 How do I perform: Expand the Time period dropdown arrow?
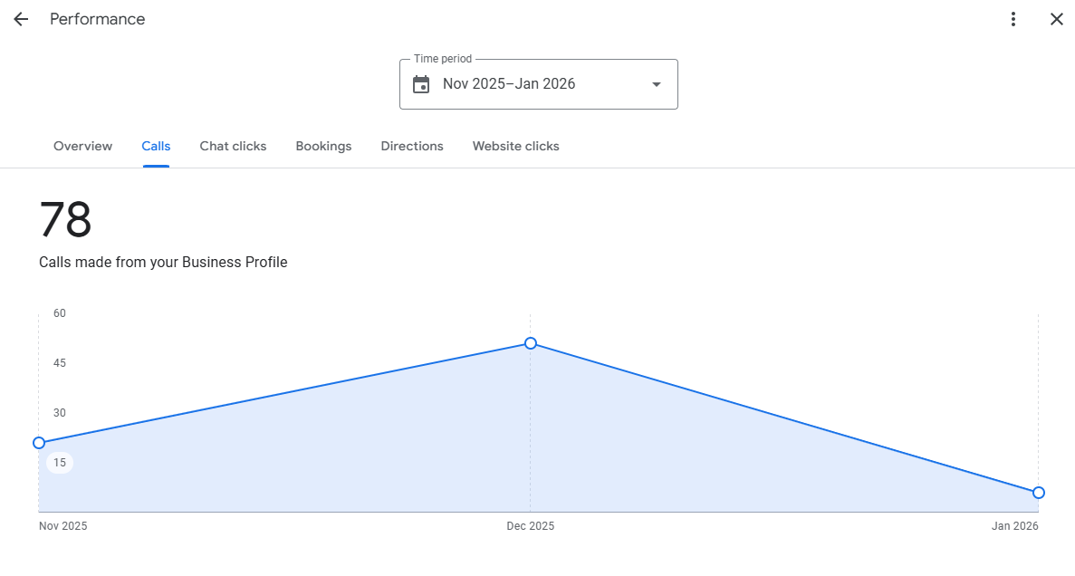pos(657,84)
